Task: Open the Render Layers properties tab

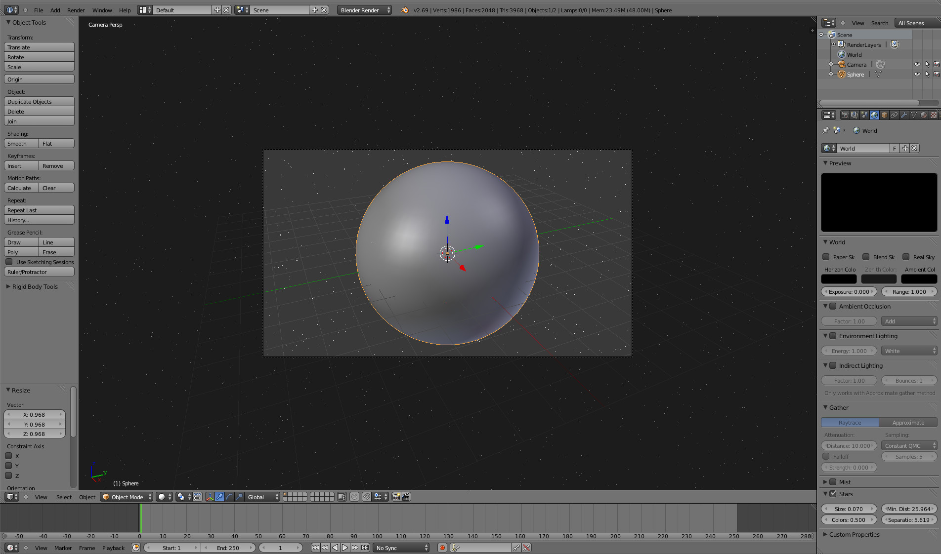Action: 855,115
